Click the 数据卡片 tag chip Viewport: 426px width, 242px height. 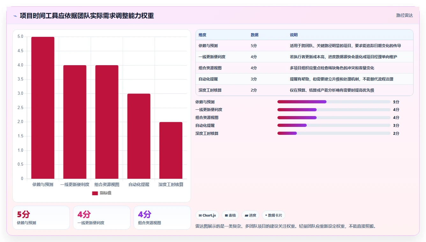click(274, 215)
